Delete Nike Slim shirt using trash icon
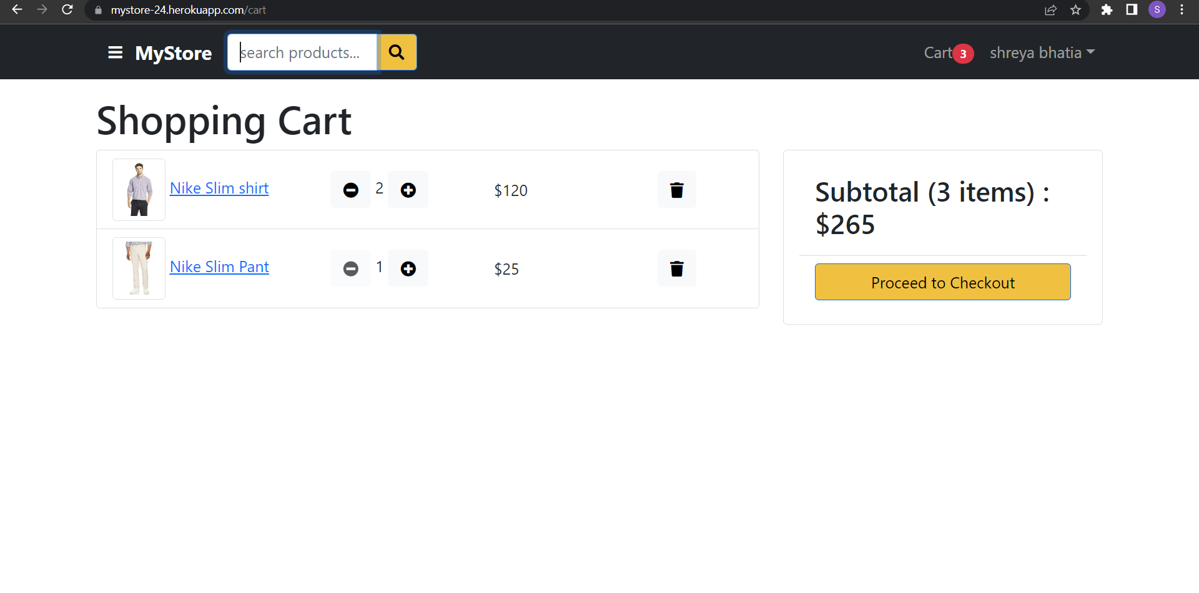This screenshot has width=1199, height=593. point(676,190)
